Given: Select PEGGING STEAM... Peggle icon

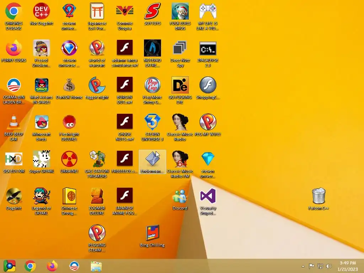Looking at the screenshot, I should point(97,233).
